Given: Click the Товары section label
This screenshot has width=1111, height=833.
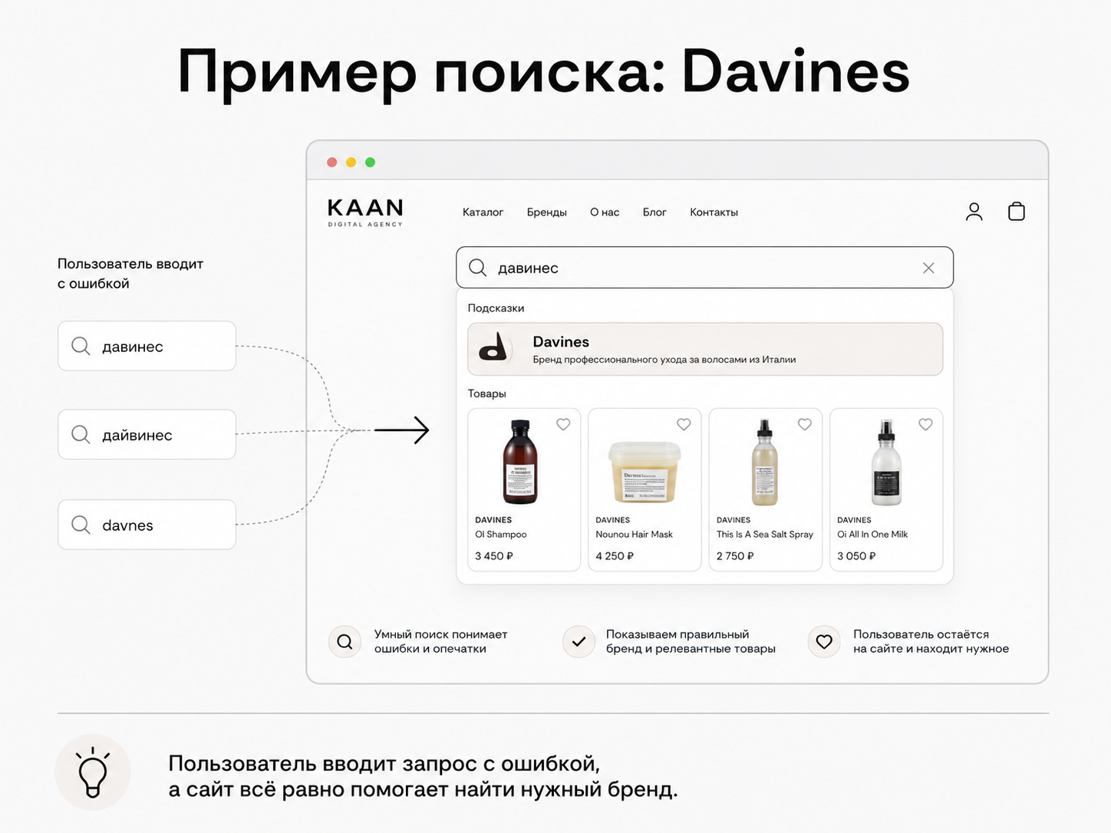Looking at the screenshot, I should click(487, 393).
